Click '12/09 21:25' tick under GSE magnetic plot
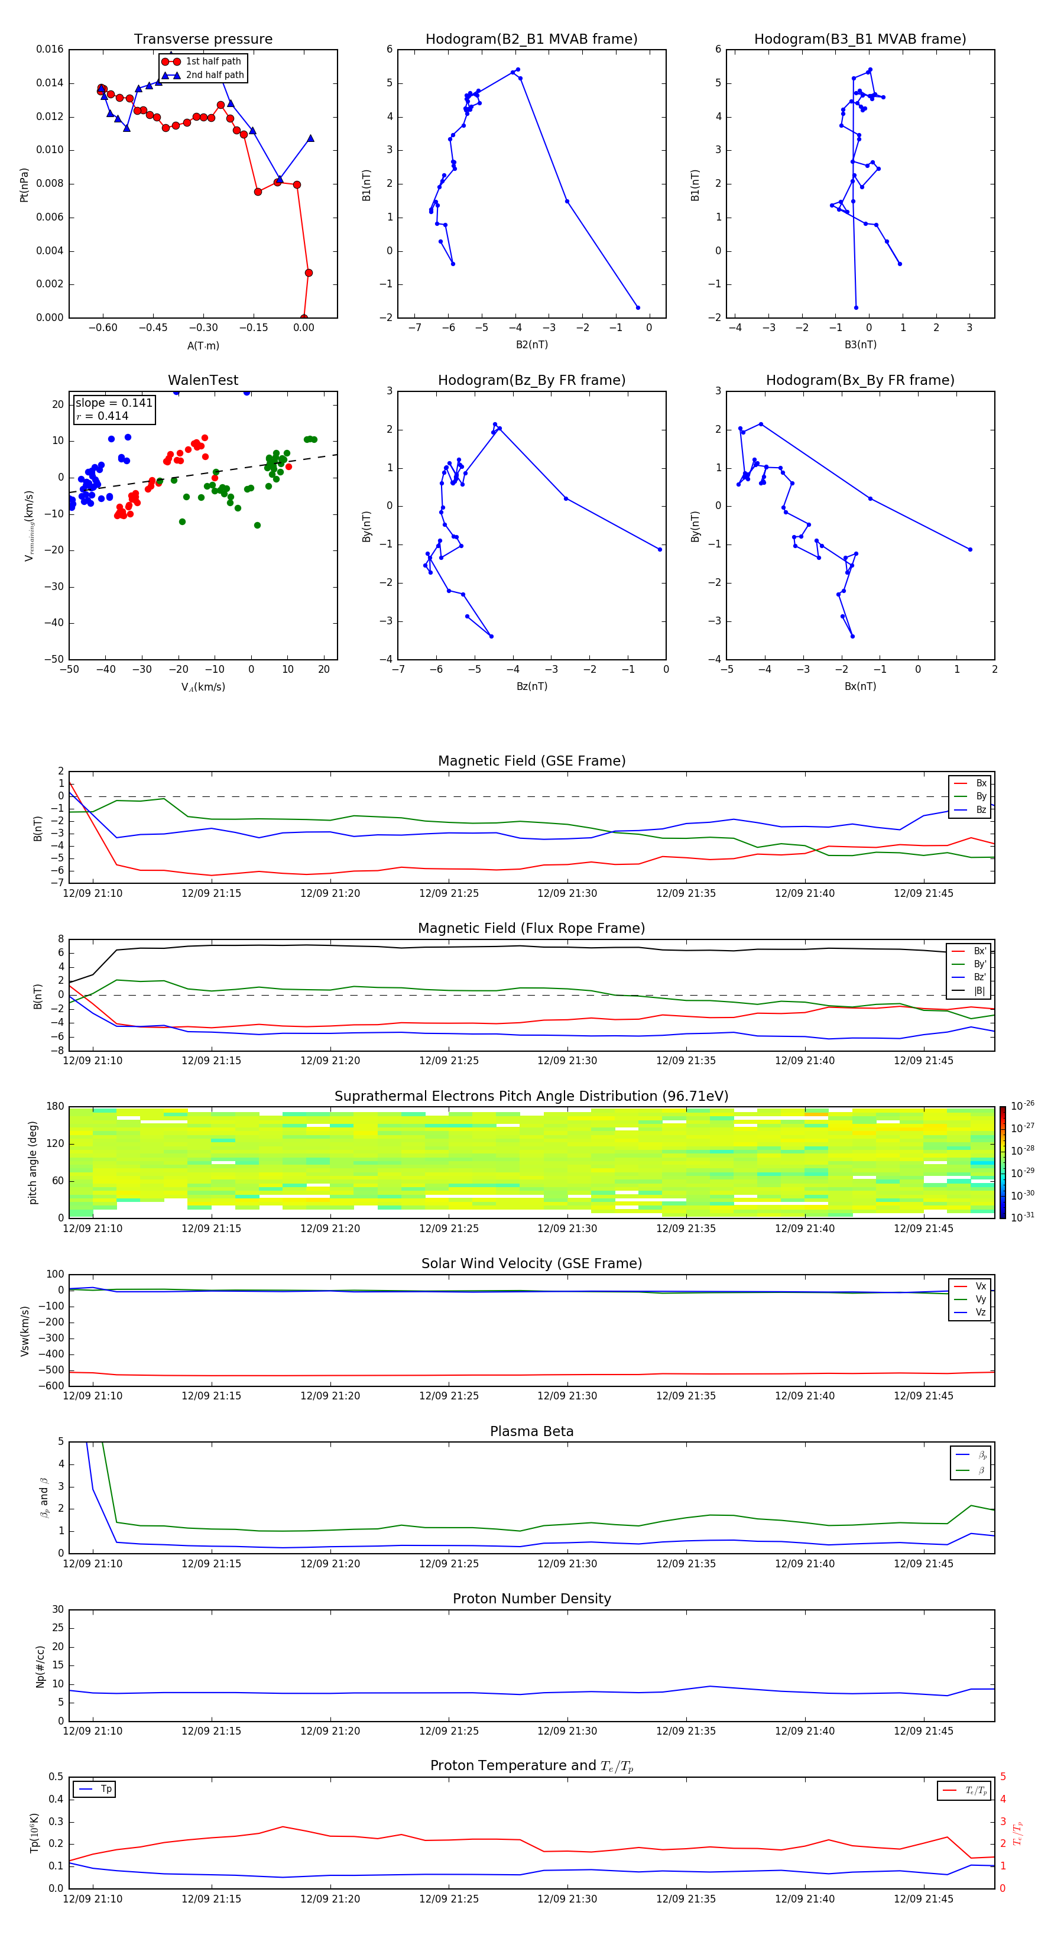 click(448, 894)
